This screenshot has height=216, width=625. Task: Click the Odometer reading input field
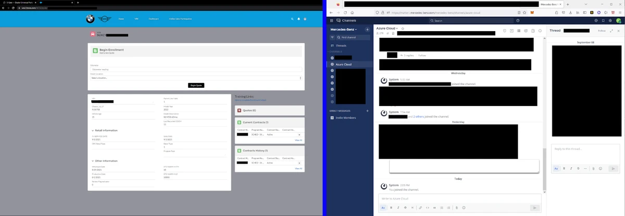pos(195,69)
